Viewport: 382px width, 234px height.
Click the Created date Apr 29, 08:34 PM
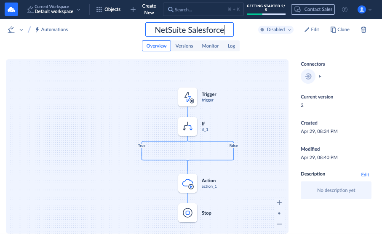tap(319, 131)
